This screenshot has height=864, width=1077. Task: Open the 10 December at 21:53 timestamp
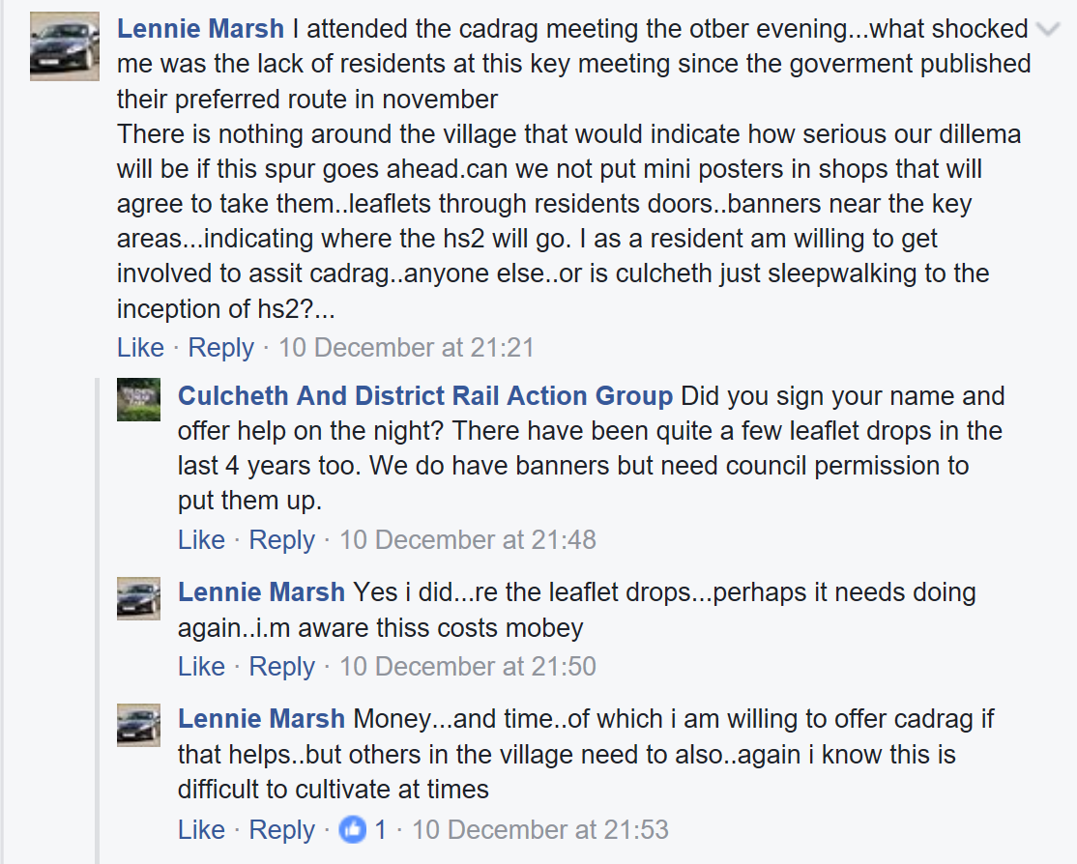pos(539,830)
